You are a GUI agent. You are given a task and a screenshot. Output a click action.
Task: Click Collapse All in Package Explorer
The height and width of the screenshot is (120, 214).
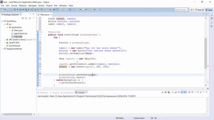tap(23, 18)
